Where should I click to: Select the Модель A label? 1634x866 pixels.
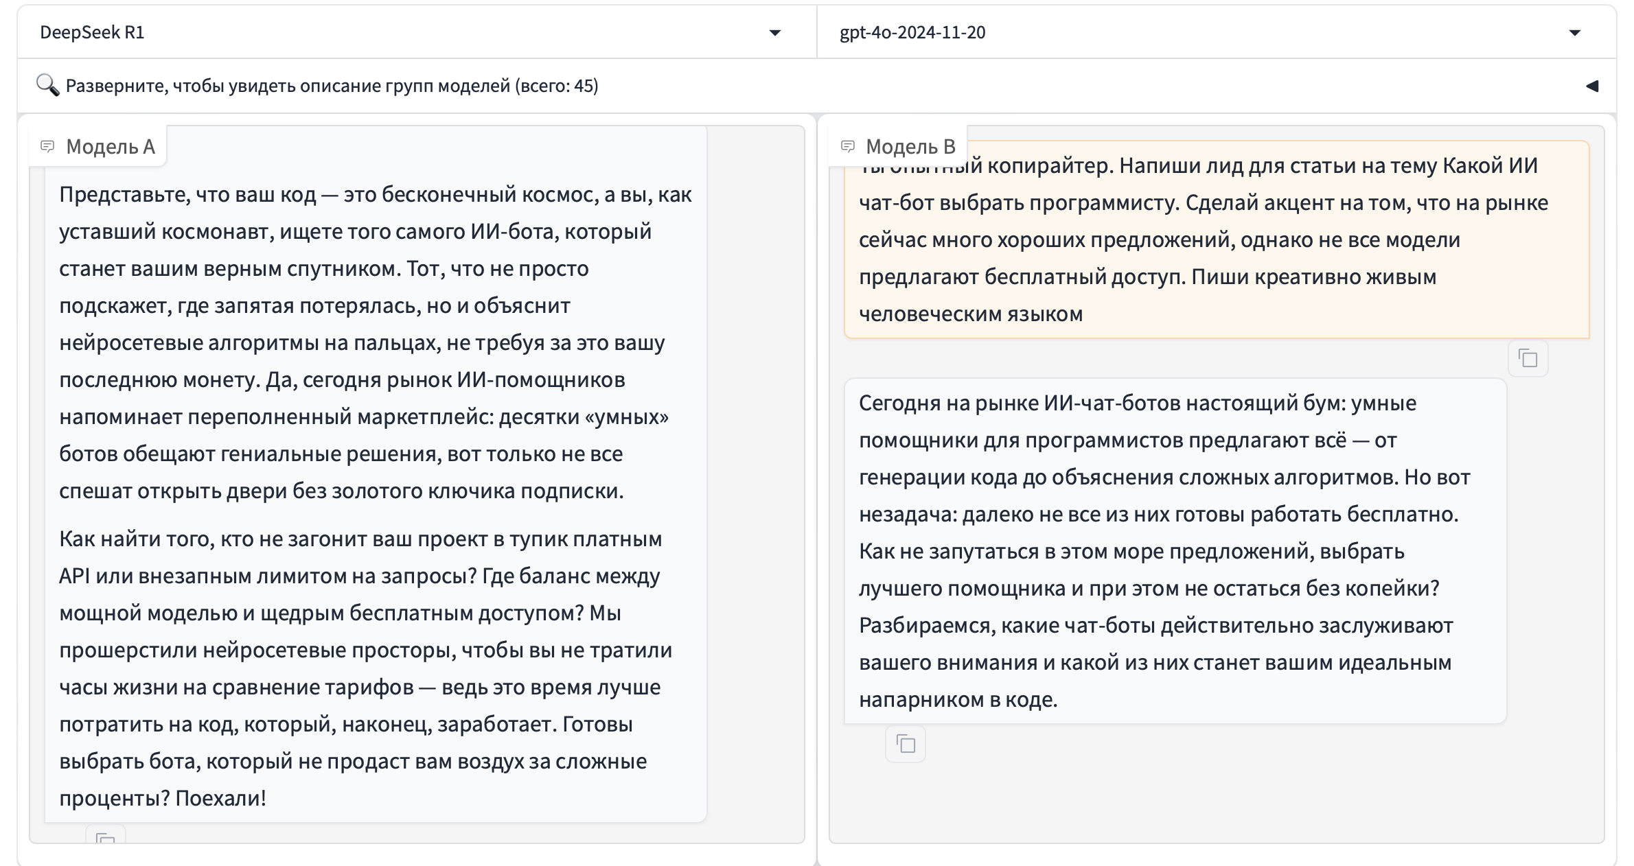click(110, 146)
